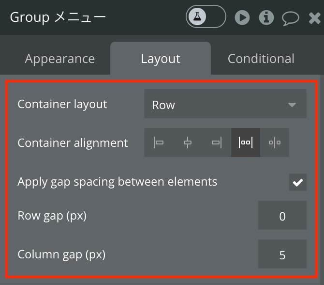This screenshot has width=324, height=285.
Task: Click the Container layout dropdown arrow
Action: coord(292,105)
